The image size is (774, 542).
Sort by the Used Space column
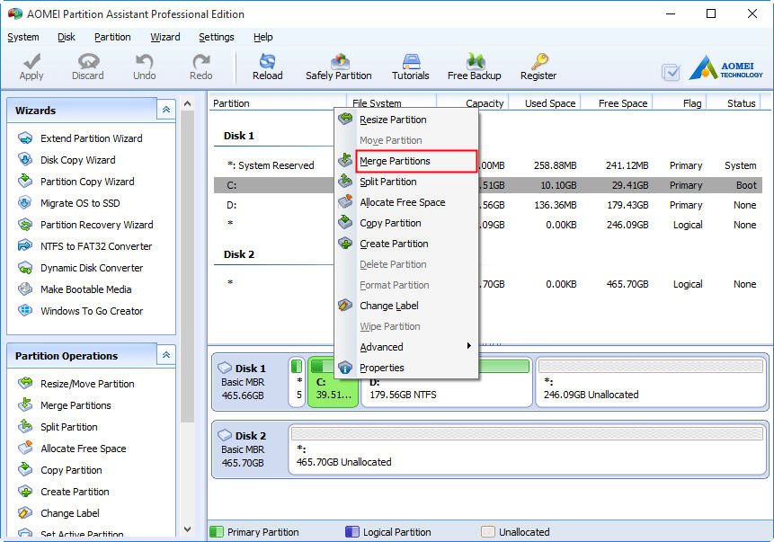coord(545,103)
